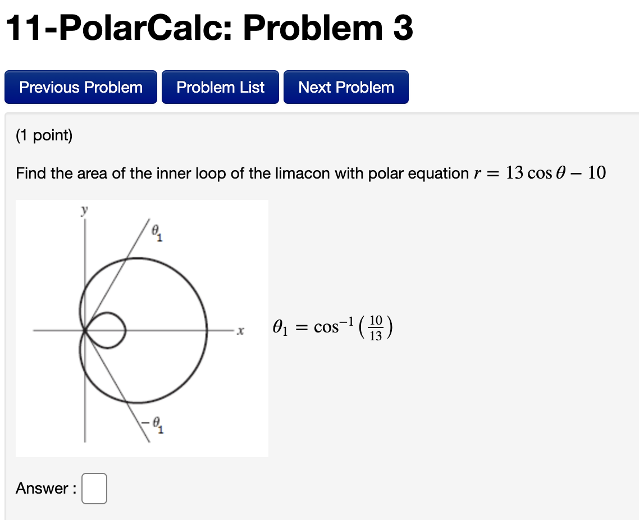Advance using the Next Problem button
The height and width of the screenshot is (520, 639).
pos(346,87)
